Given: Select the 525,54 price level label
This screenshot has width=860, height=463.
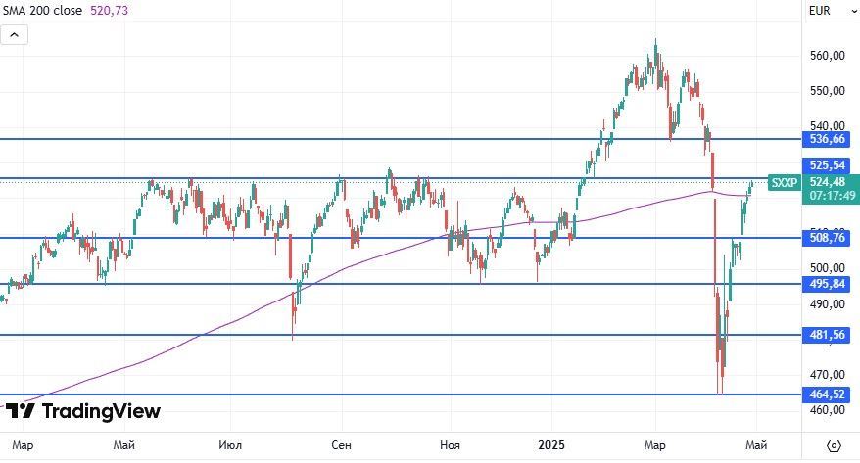Looking at the screenshot, I should pos(827,166).
